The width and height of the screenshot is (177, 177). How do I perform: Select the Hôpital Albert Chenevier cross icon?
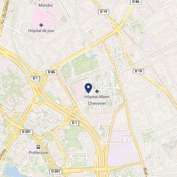click(97, 91)
